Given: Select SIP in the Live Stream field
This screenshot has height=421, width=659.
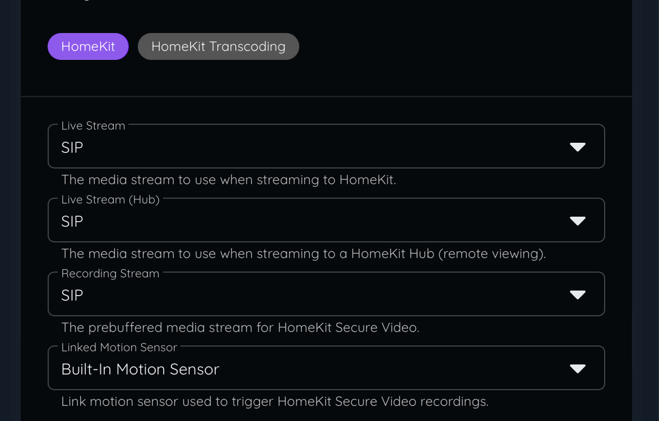Looking at the screenshot, I should click(x=72, y=147).
